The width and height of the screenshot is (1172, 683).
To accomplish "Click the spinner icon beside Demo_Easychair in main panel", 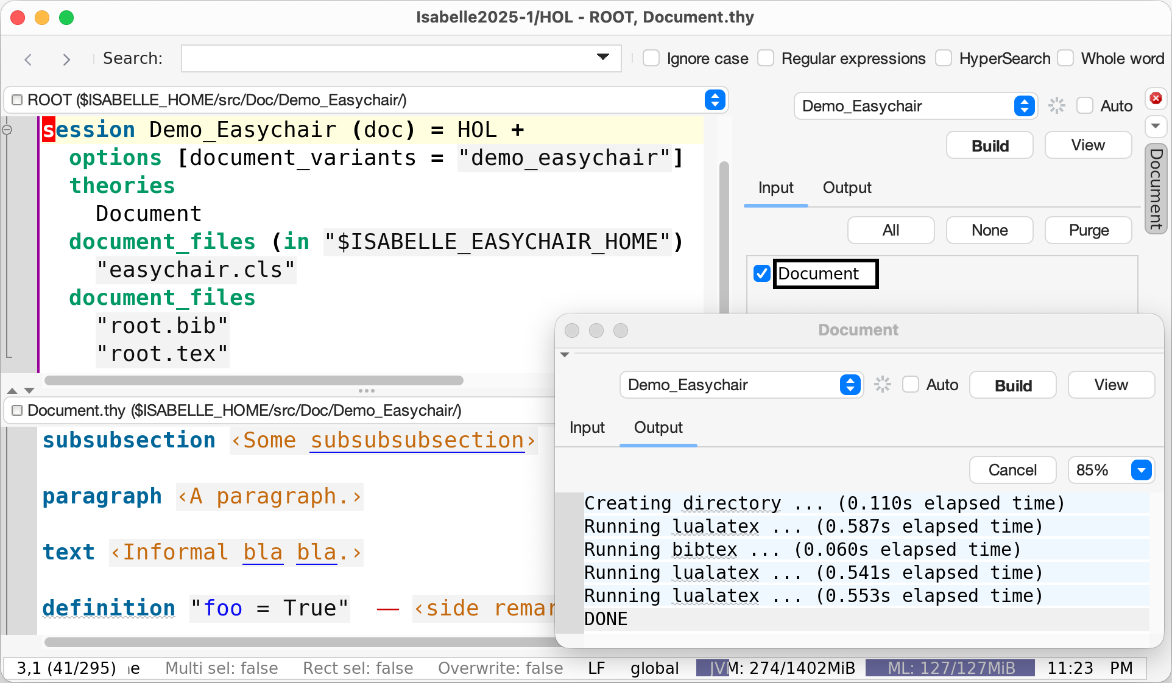I will [1057, 106].
